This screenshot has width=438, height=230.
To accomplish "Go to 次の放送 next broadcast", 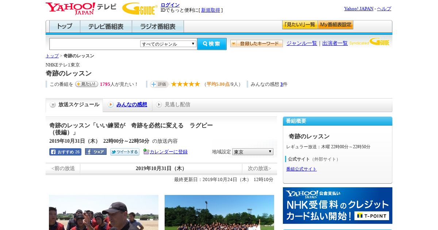I will coord(260,169).
